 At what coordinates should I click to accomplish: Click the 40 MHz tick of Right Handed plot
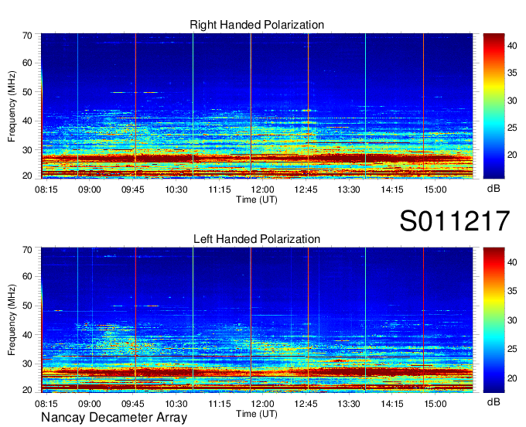[28, 121]
